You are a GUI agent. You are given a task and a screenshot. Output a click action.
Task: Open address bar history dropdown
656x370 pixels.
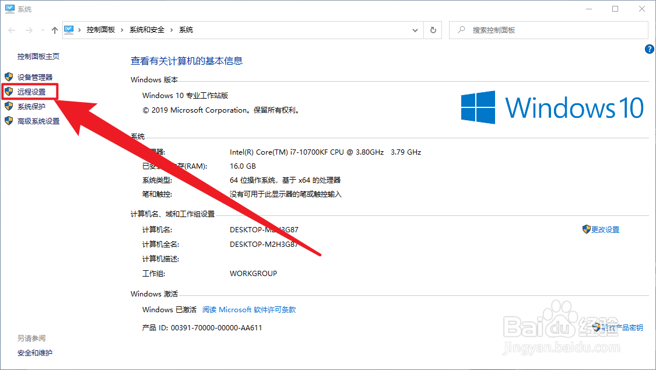coord(415,30)
